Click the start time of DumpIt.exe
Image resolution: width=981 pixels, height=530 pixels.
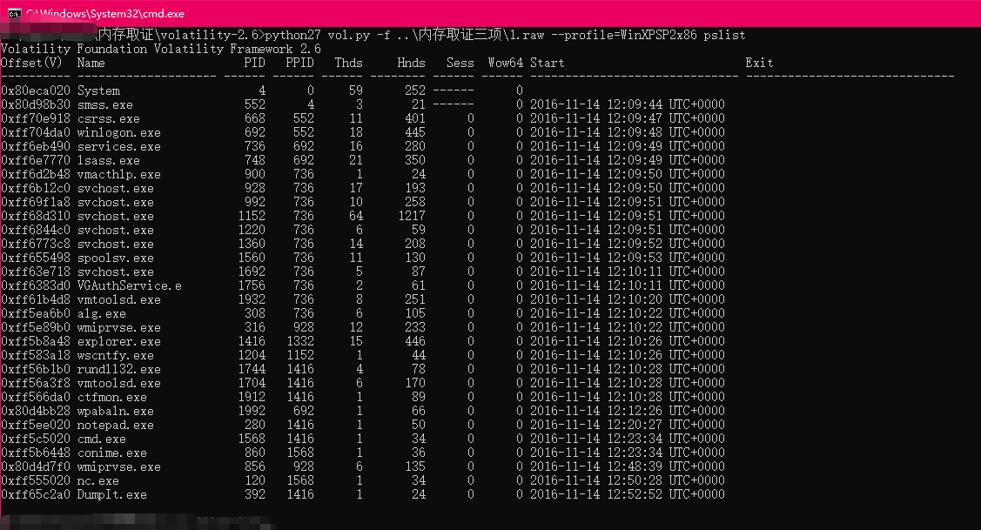627,494
